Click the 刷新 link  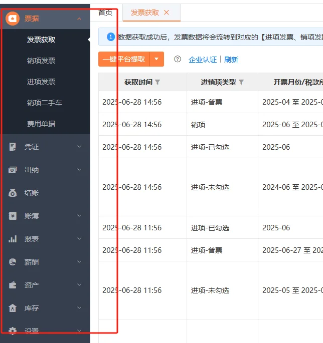231,60
